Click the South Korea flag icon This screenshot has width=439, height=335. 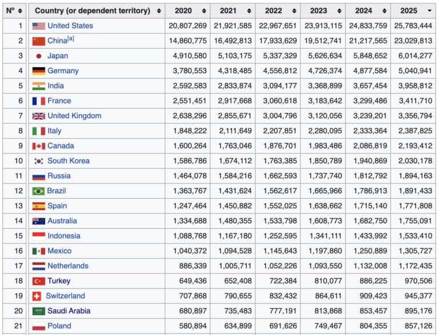(x=38, y=161)
